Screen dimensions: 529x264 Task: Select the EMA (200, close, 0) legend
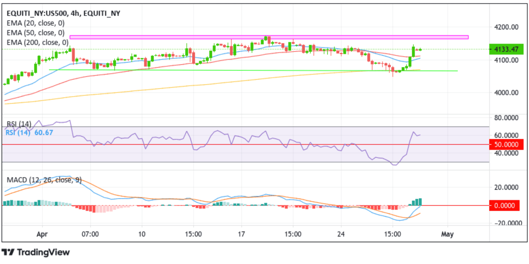38,42
